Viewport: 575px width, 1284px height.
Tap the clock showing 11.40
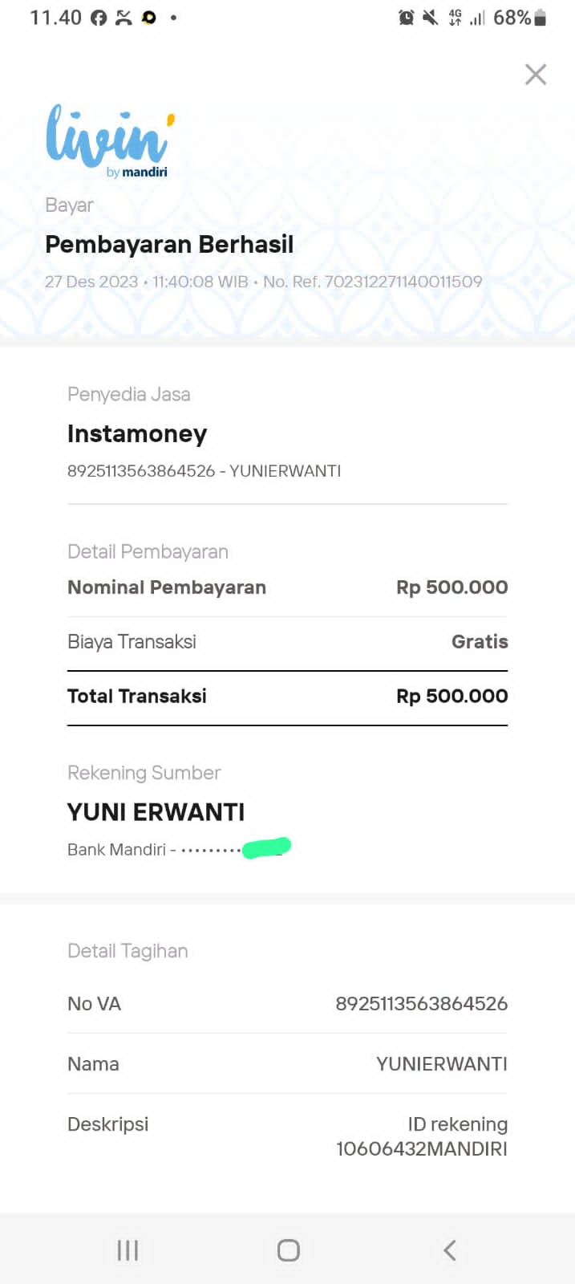pos(55,18)
